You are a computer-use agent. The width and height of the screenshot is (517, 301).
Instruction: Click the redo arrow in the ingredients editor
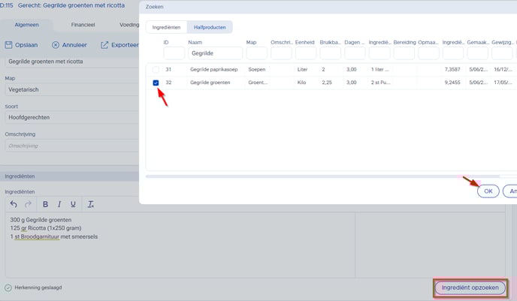click(x=28, y=204)
